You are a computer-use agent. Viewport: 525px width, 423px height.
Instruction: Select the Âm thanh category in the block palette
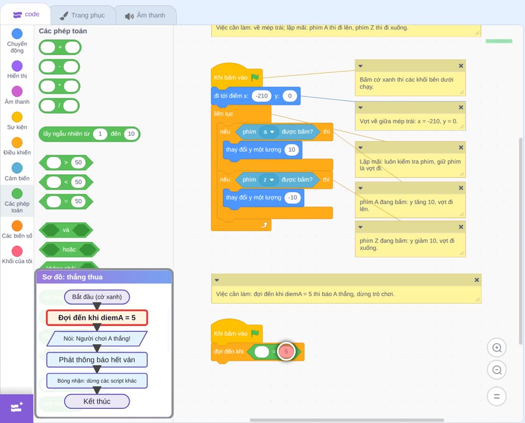pos(17,96)
